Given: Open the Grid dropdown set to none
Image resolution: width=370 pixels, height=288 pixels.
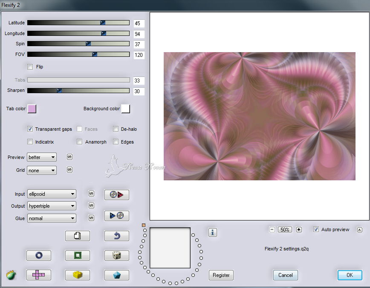Looking at the screenshot, I should point(42,170).
